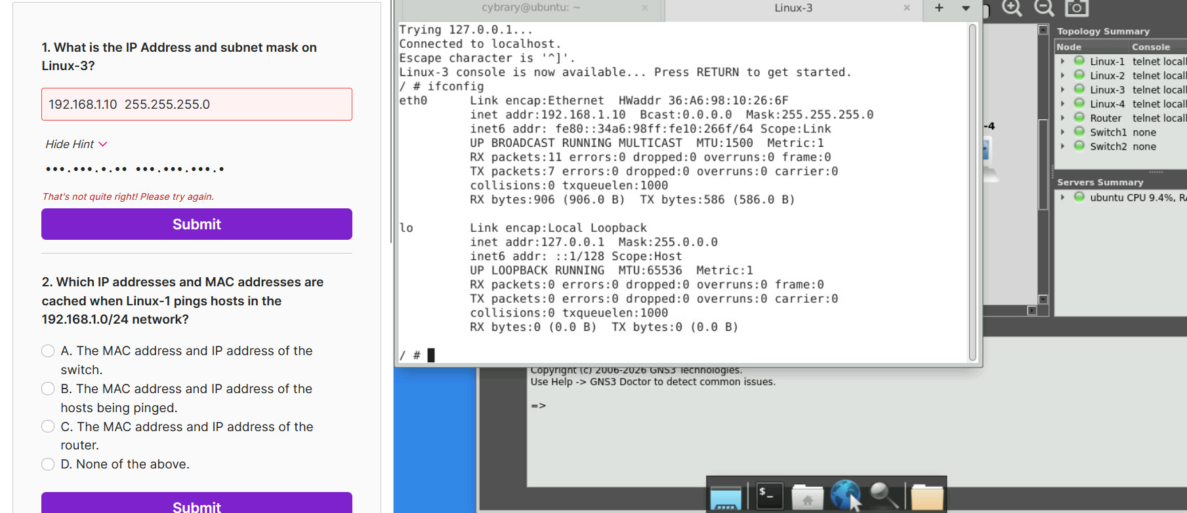Expand the Linux-3 node in Topology Summary
The height and width of the screenshot is (513, 1187).
[1062, 90]
